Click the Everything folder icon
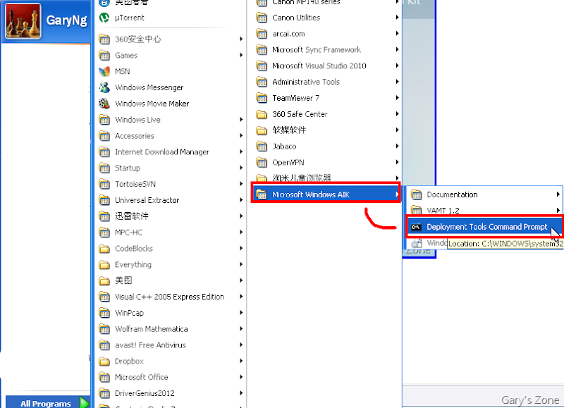This screenshot has width=564, height=408. click(104, 264)
